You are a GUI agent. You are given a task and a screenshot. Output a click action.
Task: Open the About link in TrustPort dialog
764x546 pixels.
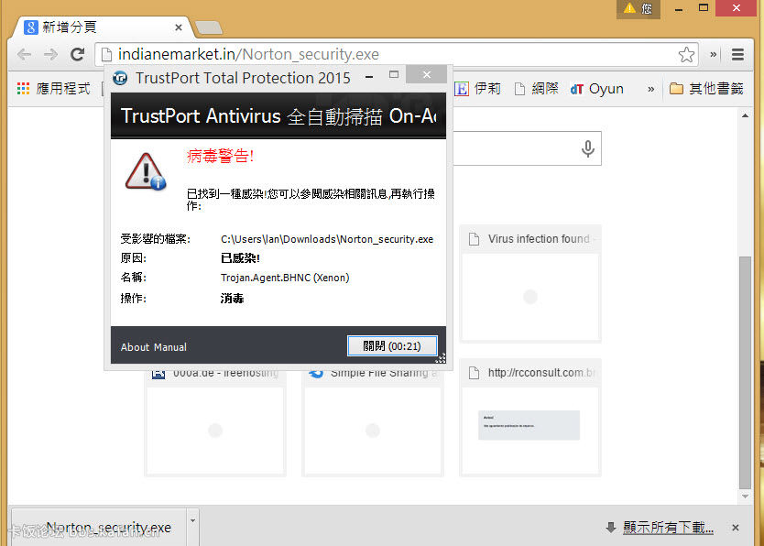(135, 347)
